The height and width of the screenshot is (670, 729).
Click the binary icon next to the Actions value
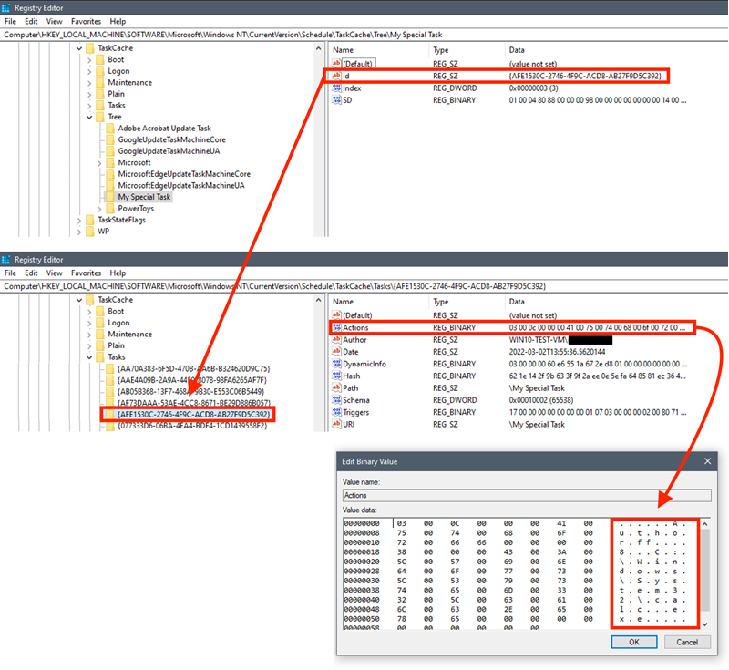tap(336, 327)
